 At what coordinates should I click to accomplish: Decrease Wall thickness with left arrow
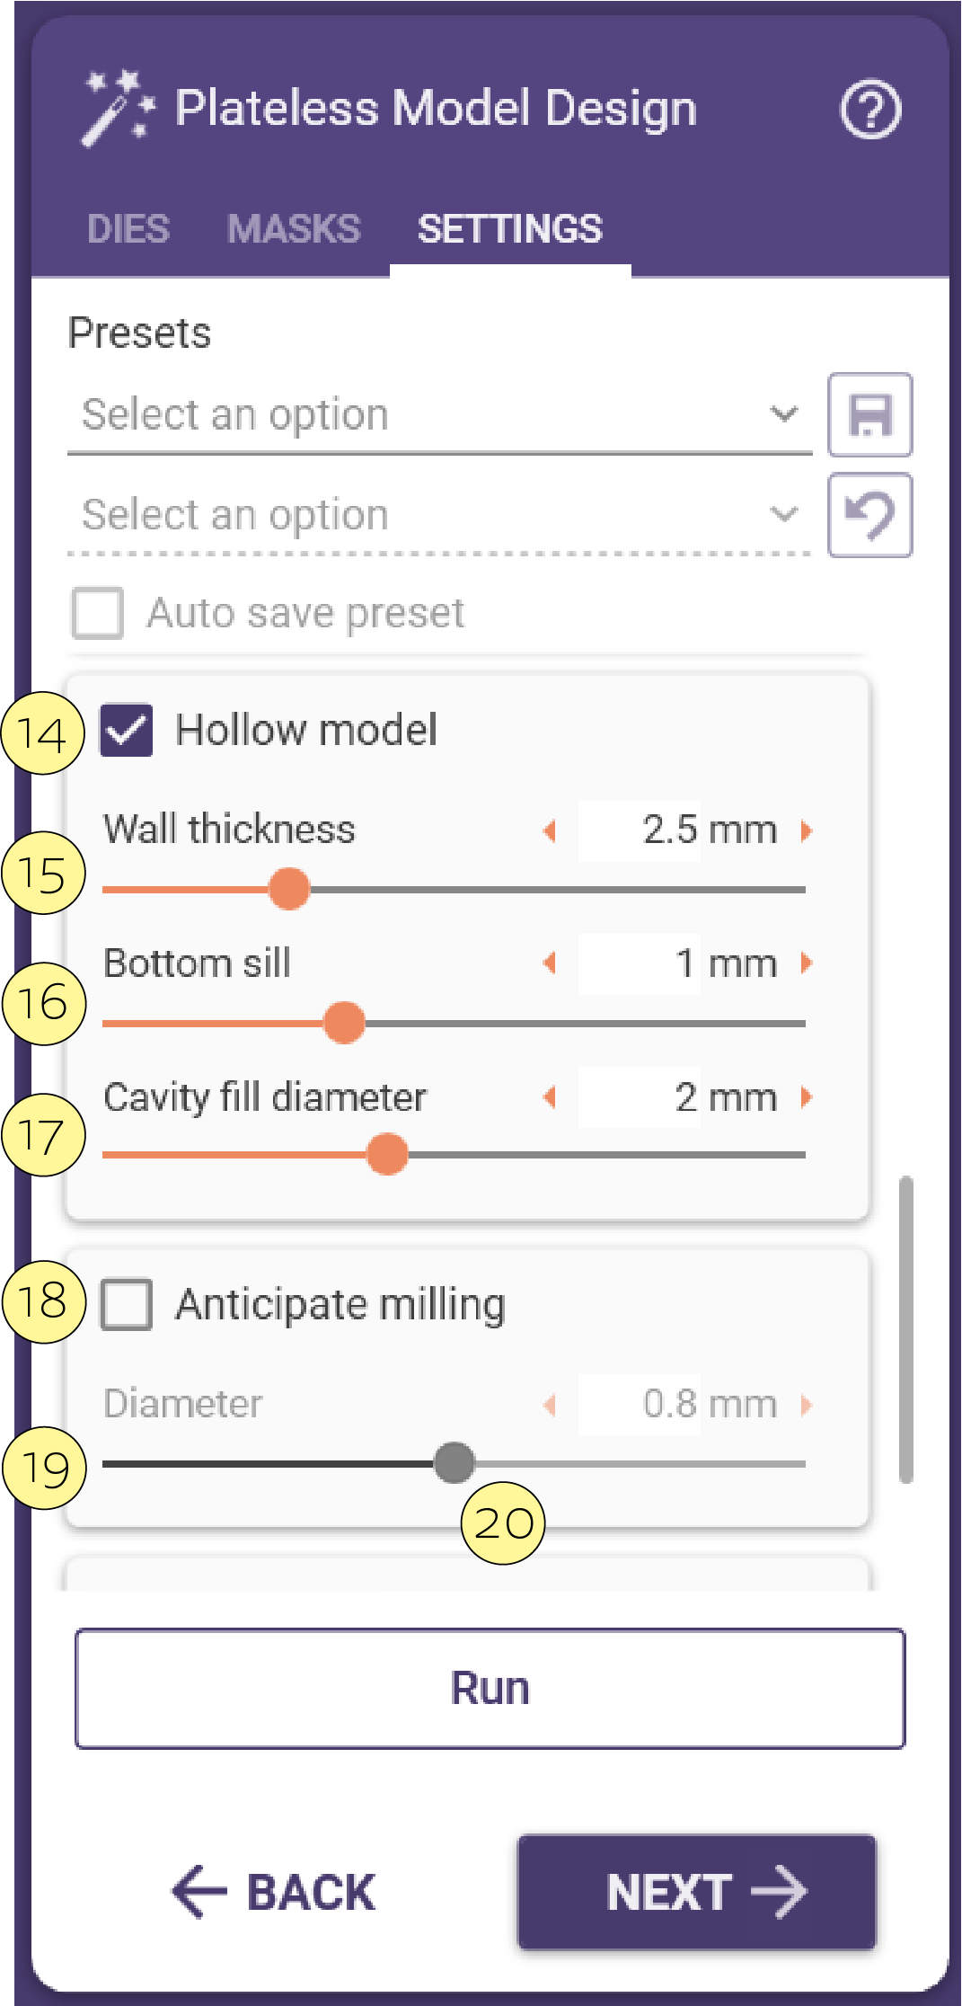(x=550, y=830)
